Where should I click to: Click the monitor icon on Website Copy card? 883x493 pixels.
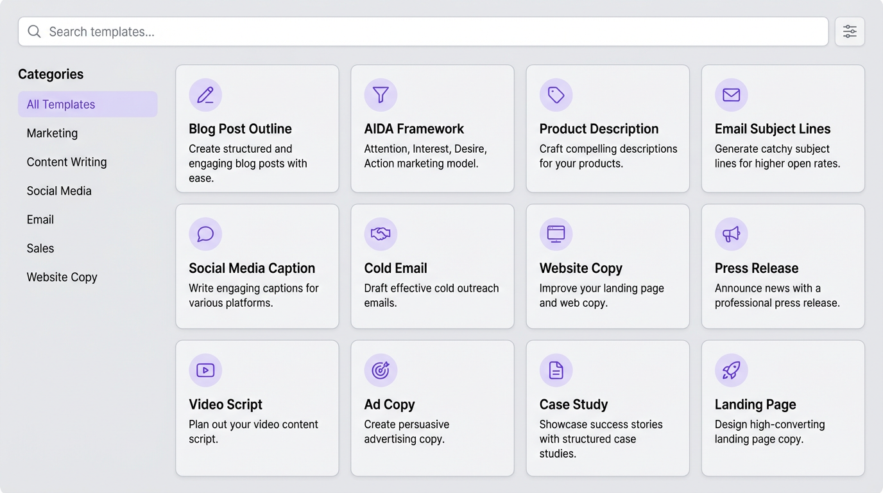(x=556, y=234)
